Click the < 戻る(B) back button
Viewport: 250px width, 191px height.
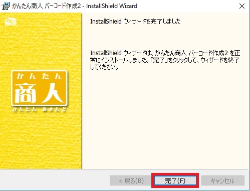click(x=131, y=180)
